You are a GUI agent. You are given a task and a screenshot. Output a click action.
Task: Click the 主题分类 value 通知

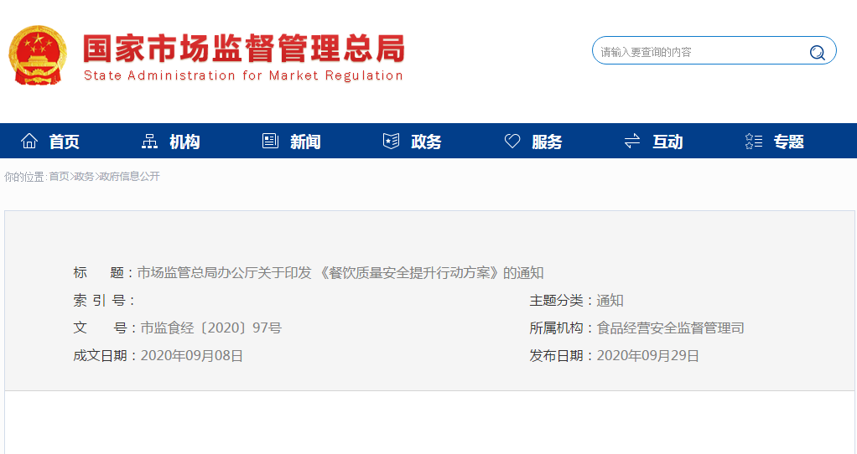point(610,301)
